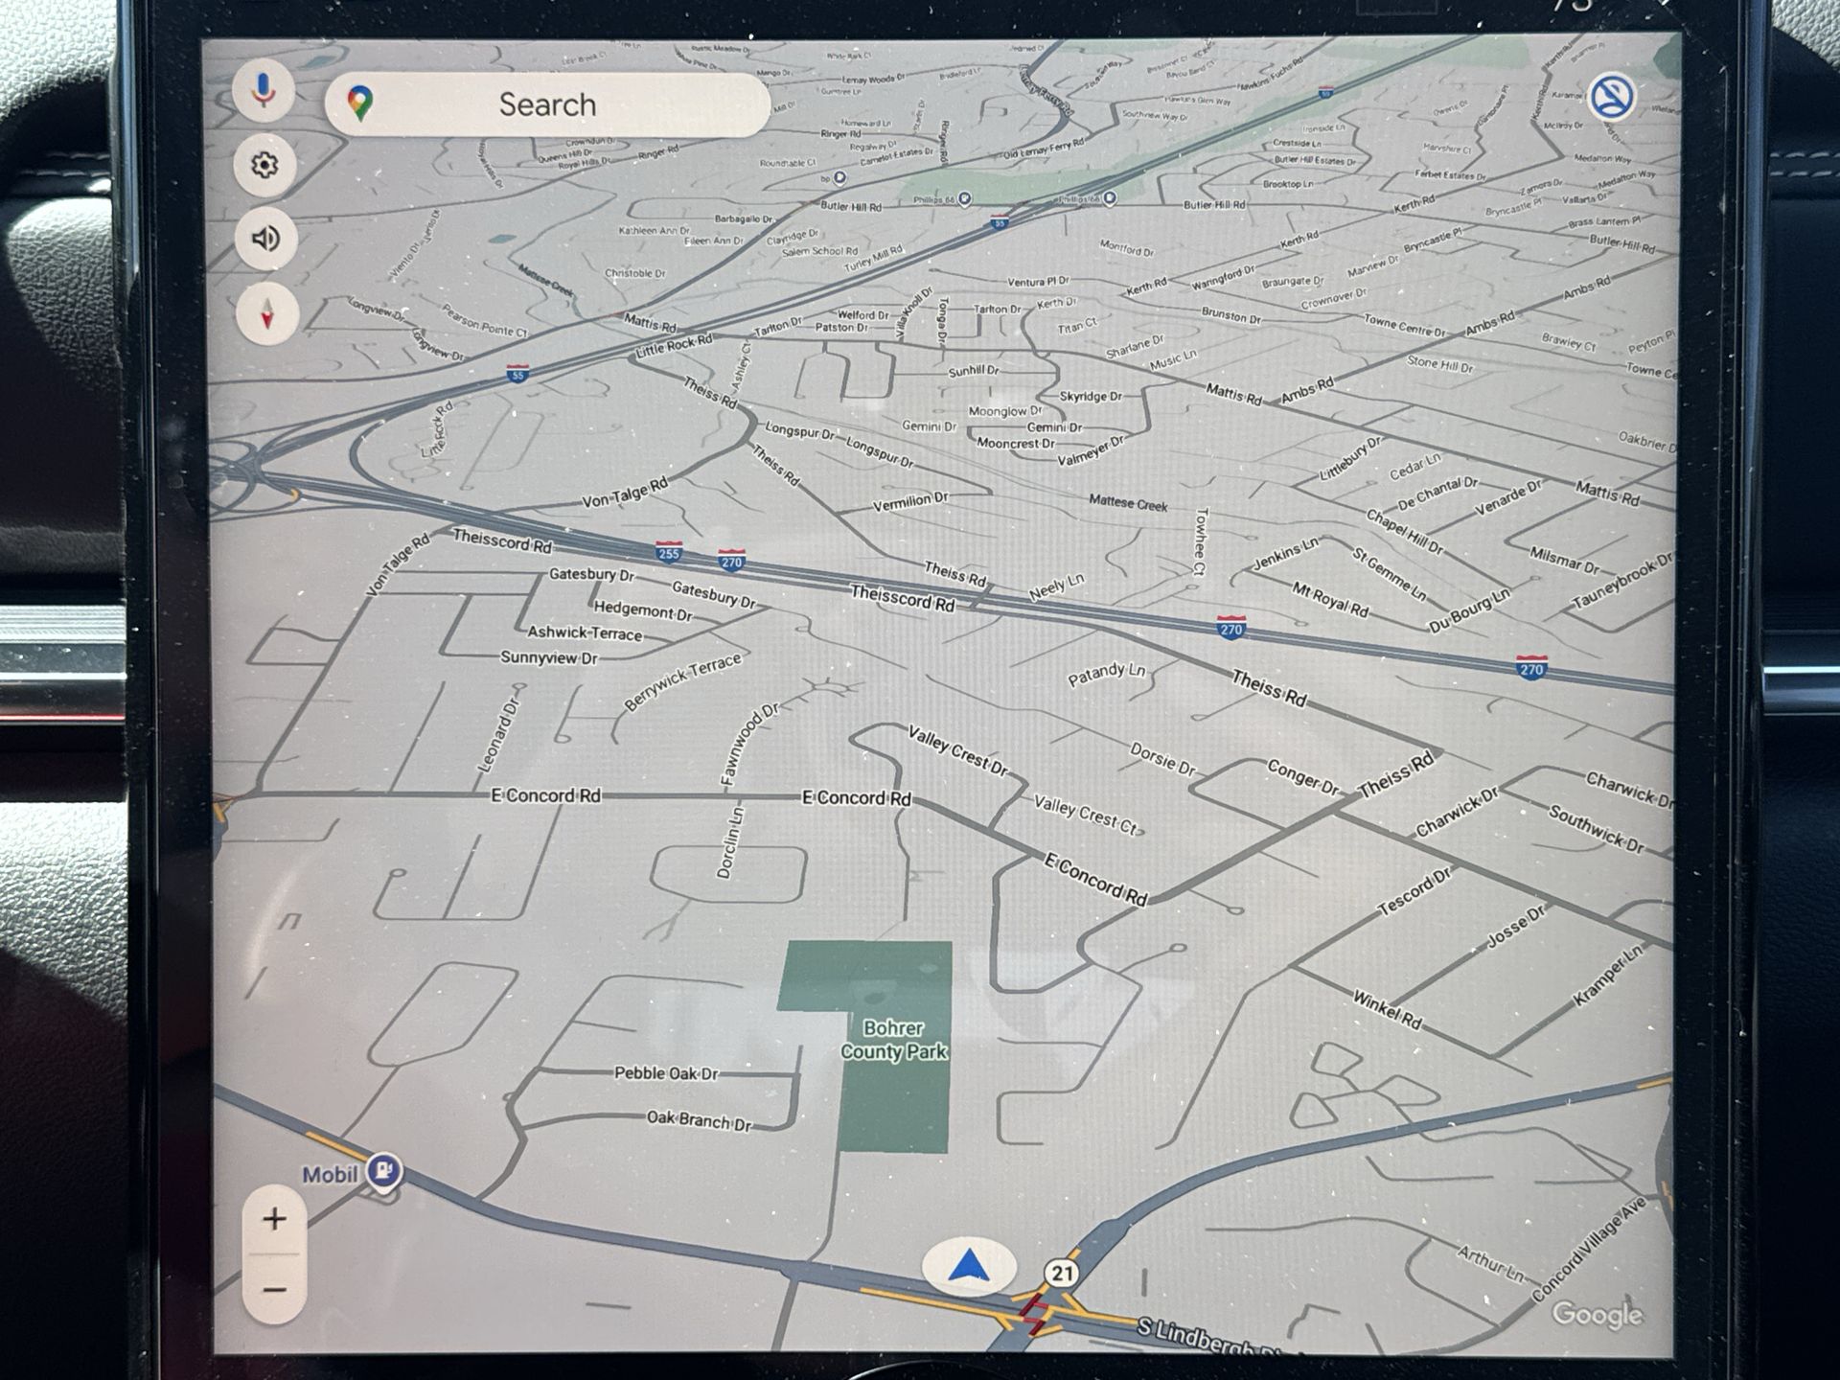Click the Mobil text label
1840x1380 pixels.
pyautogui.click(x=330, y=1175)
